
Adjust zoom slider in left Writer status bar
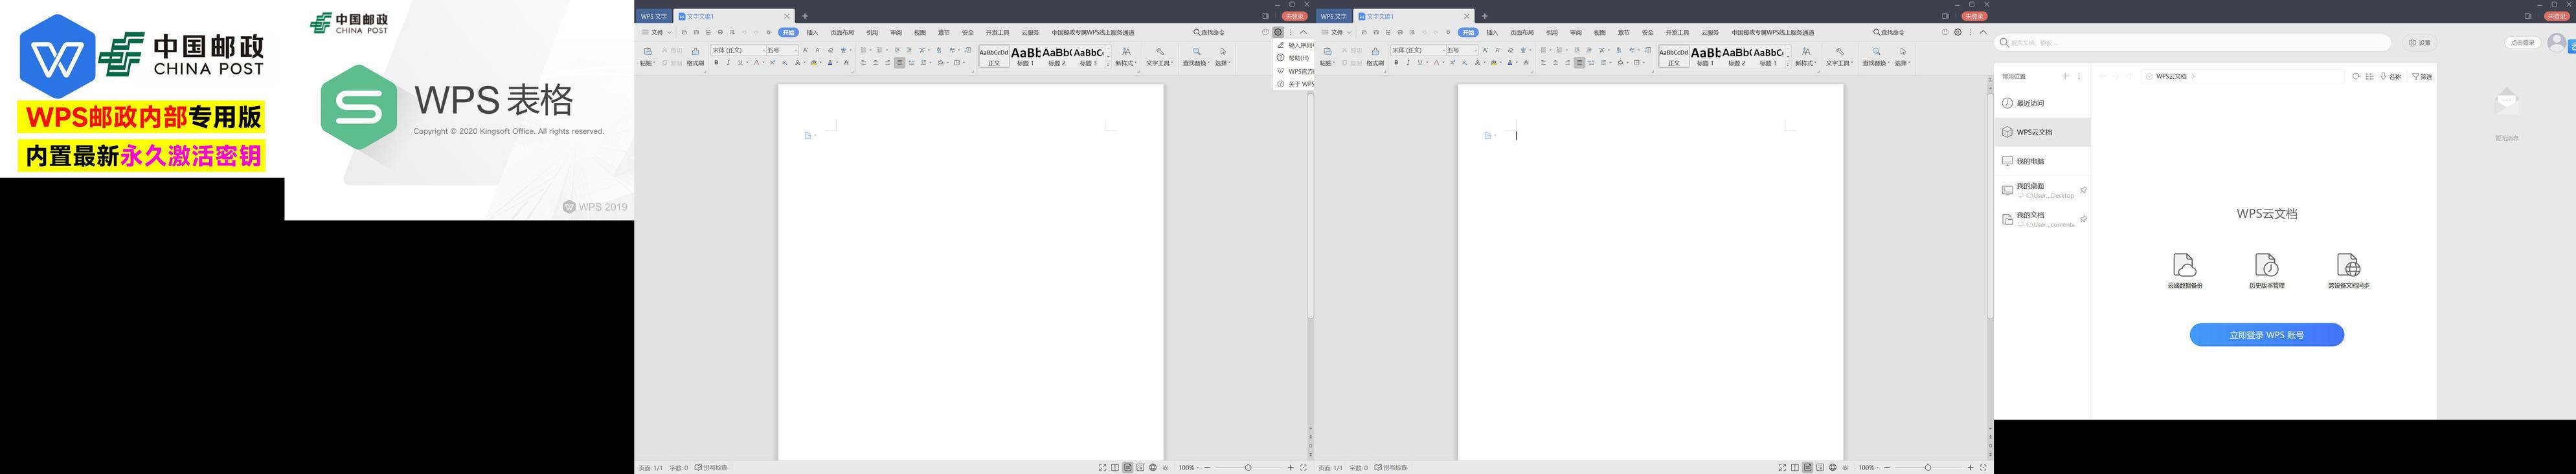point(1248,467)
